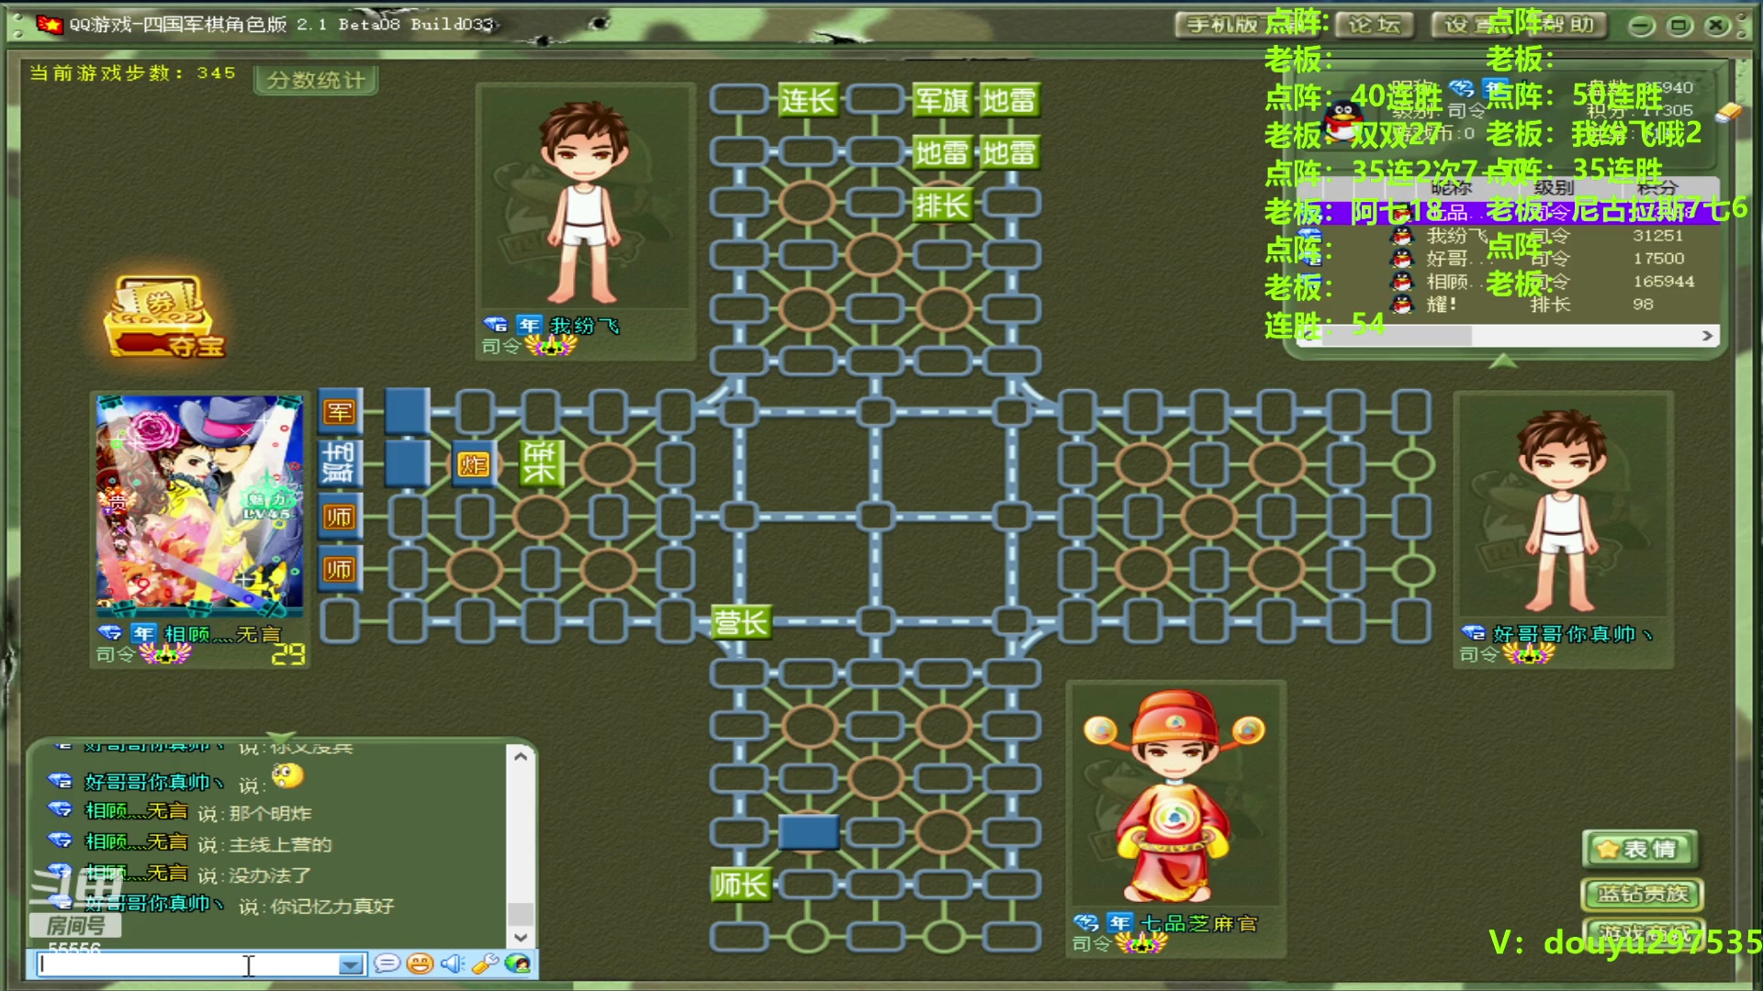This screenshot has height=991, width=1763.
Task: Select the 师长 piece on the bottom board
Action: [x=740, y=885]
